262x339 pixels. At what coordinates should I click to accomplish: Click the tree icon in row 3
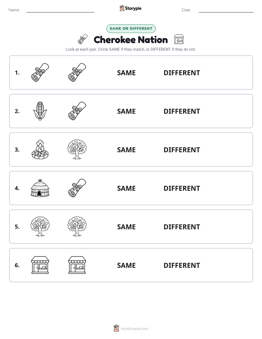click(x=77, y=149)
